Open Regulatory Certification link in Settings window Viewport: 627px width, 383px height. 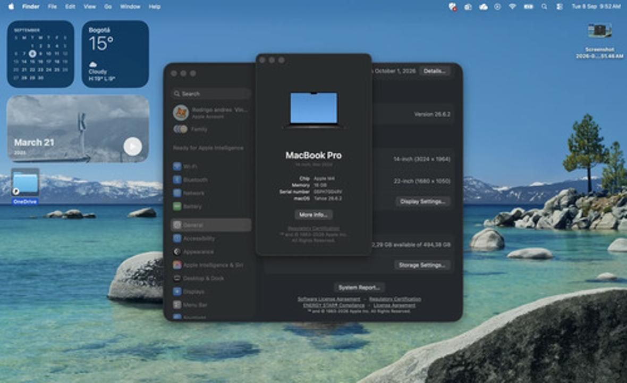pyautogui.click(x=395, y=299)
